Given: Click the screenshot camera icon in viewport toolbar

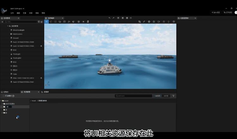Looking at the screenshot, I should [x=154, y=22].
